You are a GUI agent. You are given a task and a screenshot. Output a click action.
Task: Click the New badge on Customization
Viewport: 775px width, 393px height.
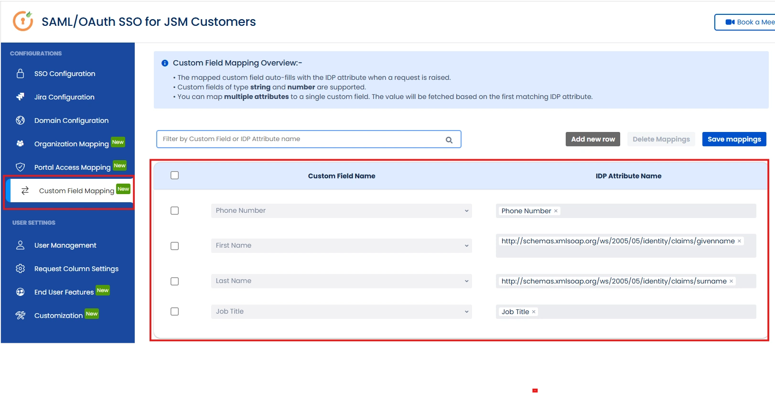pyautogui.click(x=92, y=314)
